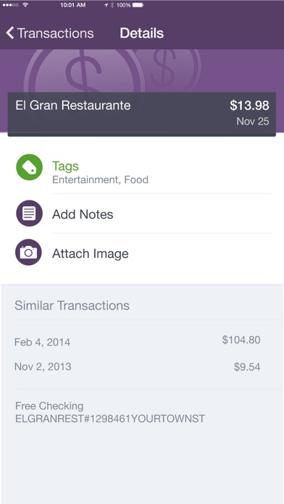Tap the Entertainment, Food tags text
284x504 pixels.
click(101, 180)
